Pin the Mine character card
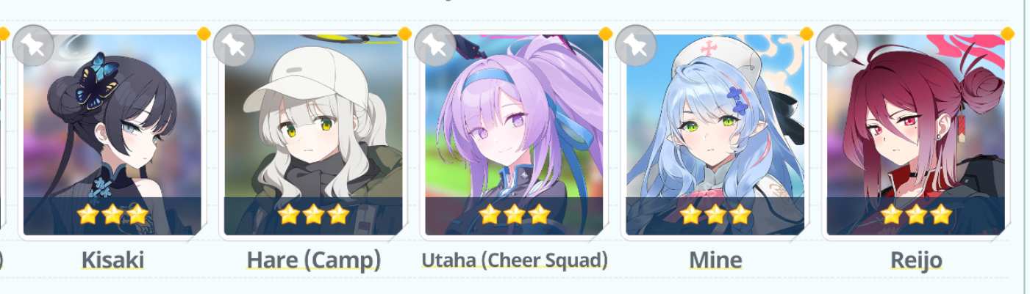Image resolution: width=1030 pixels, height=294 pixels. (x=635, y=46)
